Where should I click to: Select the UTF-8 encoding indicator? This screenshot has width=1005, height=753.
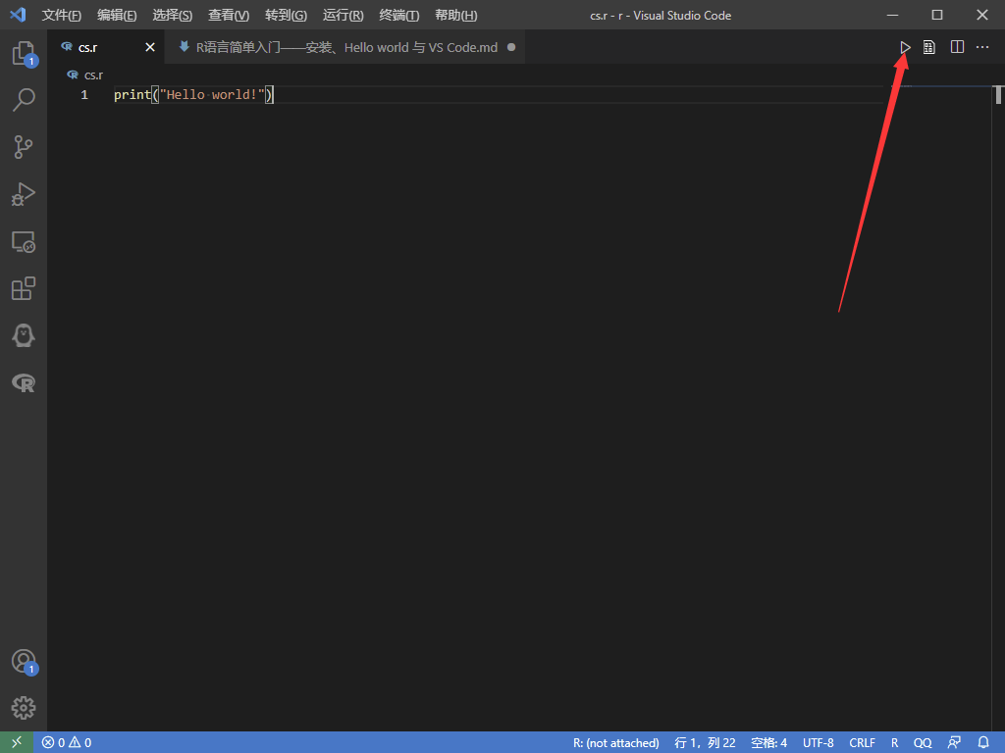818,742
